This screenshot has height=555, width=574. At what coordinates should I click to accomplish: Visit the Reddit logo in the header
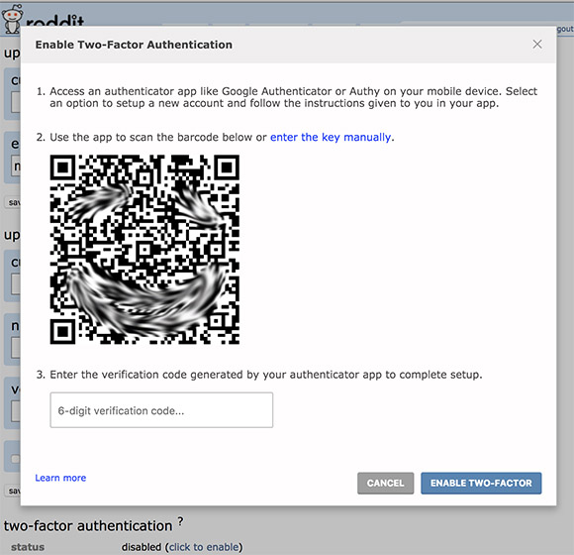[x=44, y=19]
